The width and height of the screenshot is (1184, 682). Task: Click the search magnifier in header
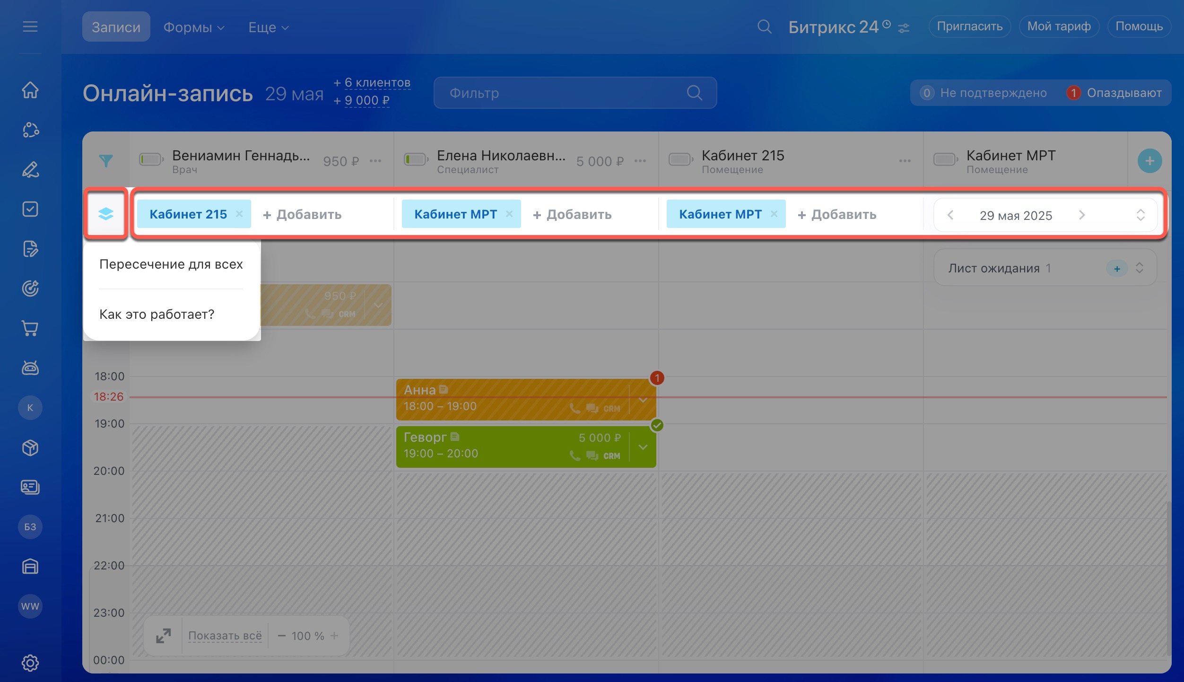click(x=764, y=27)
